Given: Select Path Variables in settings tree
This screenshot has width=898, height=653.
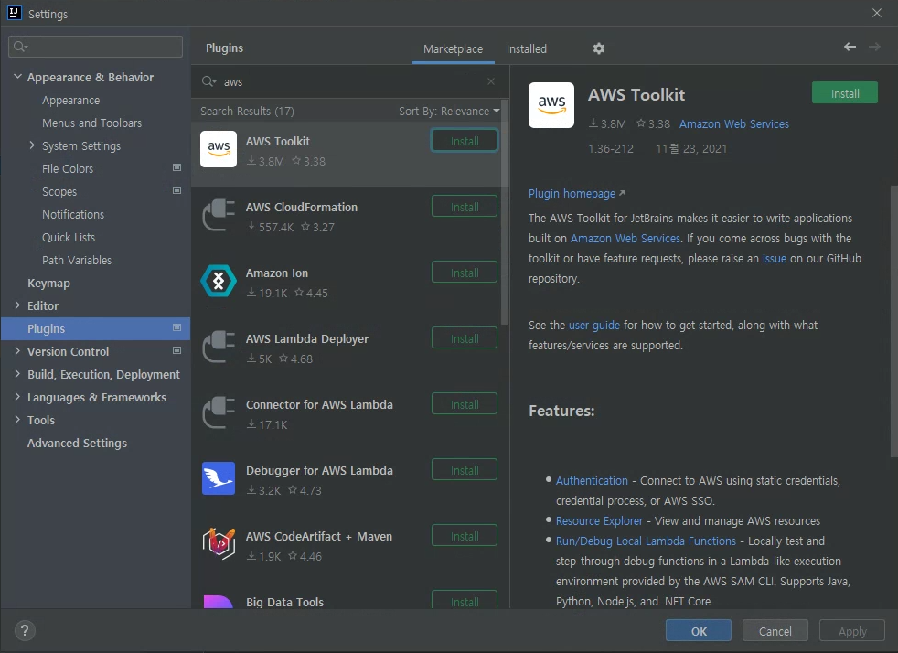Looking at the screenshot, I should (x=77, y=260).
